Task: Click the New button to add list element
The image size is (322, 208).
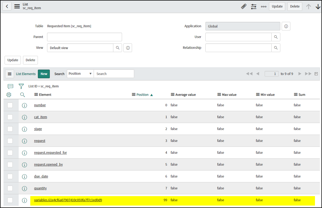Action: click(x=44, y=73)
